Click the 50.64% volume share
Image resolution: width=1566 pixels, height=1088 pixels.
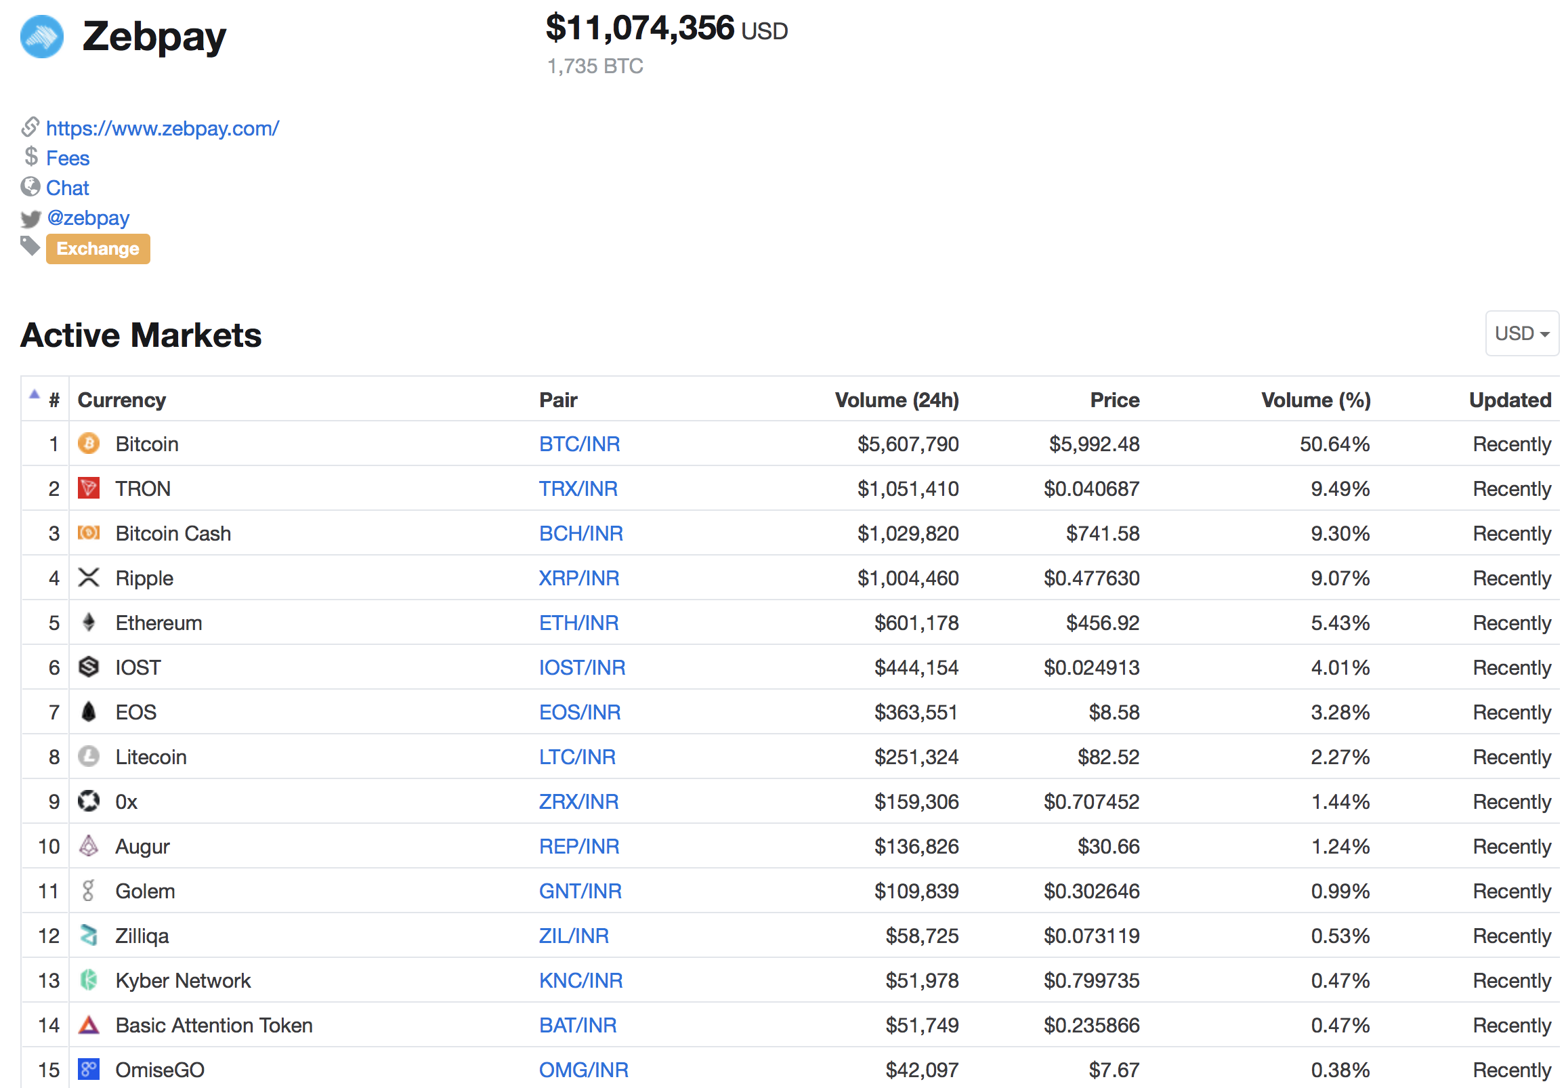click(x=1334, y=444)
